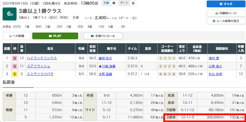Click time value 2:37.0

pos(132,66)
